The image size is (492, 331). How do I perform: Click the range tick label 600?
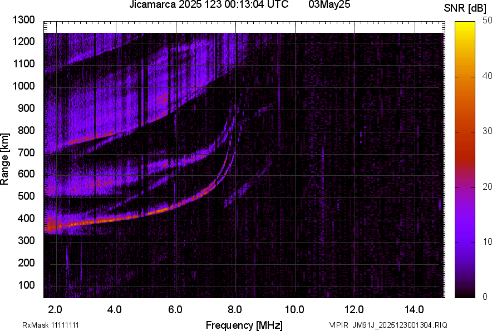tap(26, 174)
